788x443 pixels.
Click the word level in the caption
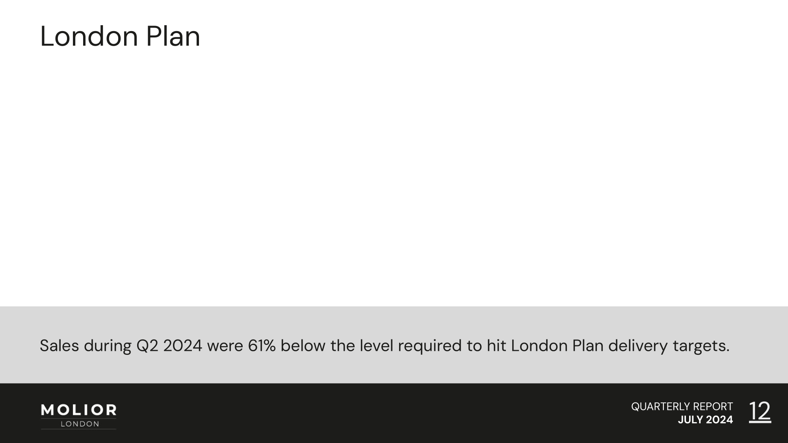point(377,346)
